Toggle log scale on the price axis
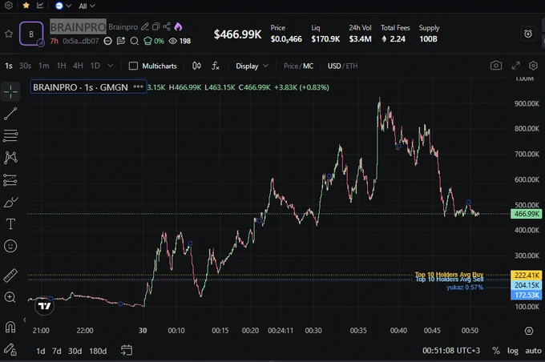545x362 pixels. click(513, 351)
